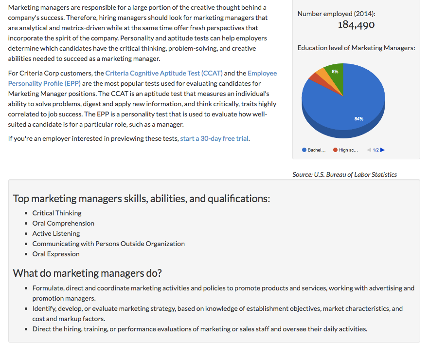Click previous legend page arrow
This screenshot has height=344, width=429.
pyautogui.click(x=369, y=150)
